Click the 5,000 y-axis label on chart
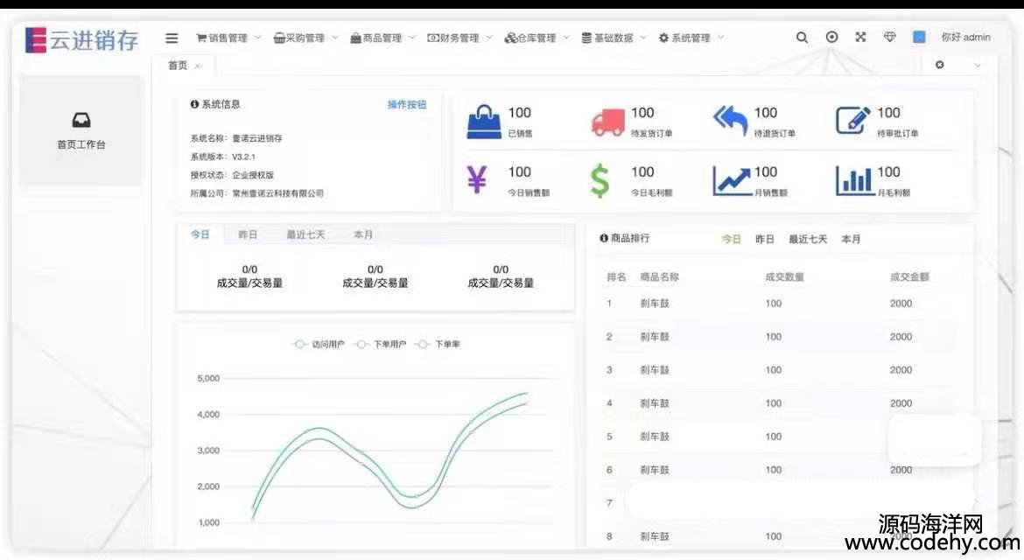This screenshot has height=560, width=1024. point(208,379)
